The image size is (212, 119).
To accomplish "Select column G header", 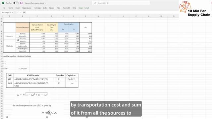I will coord(85,16).
